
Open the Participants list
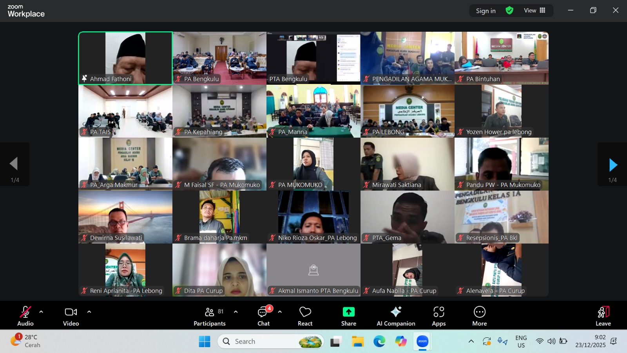[x=210, y=316]
